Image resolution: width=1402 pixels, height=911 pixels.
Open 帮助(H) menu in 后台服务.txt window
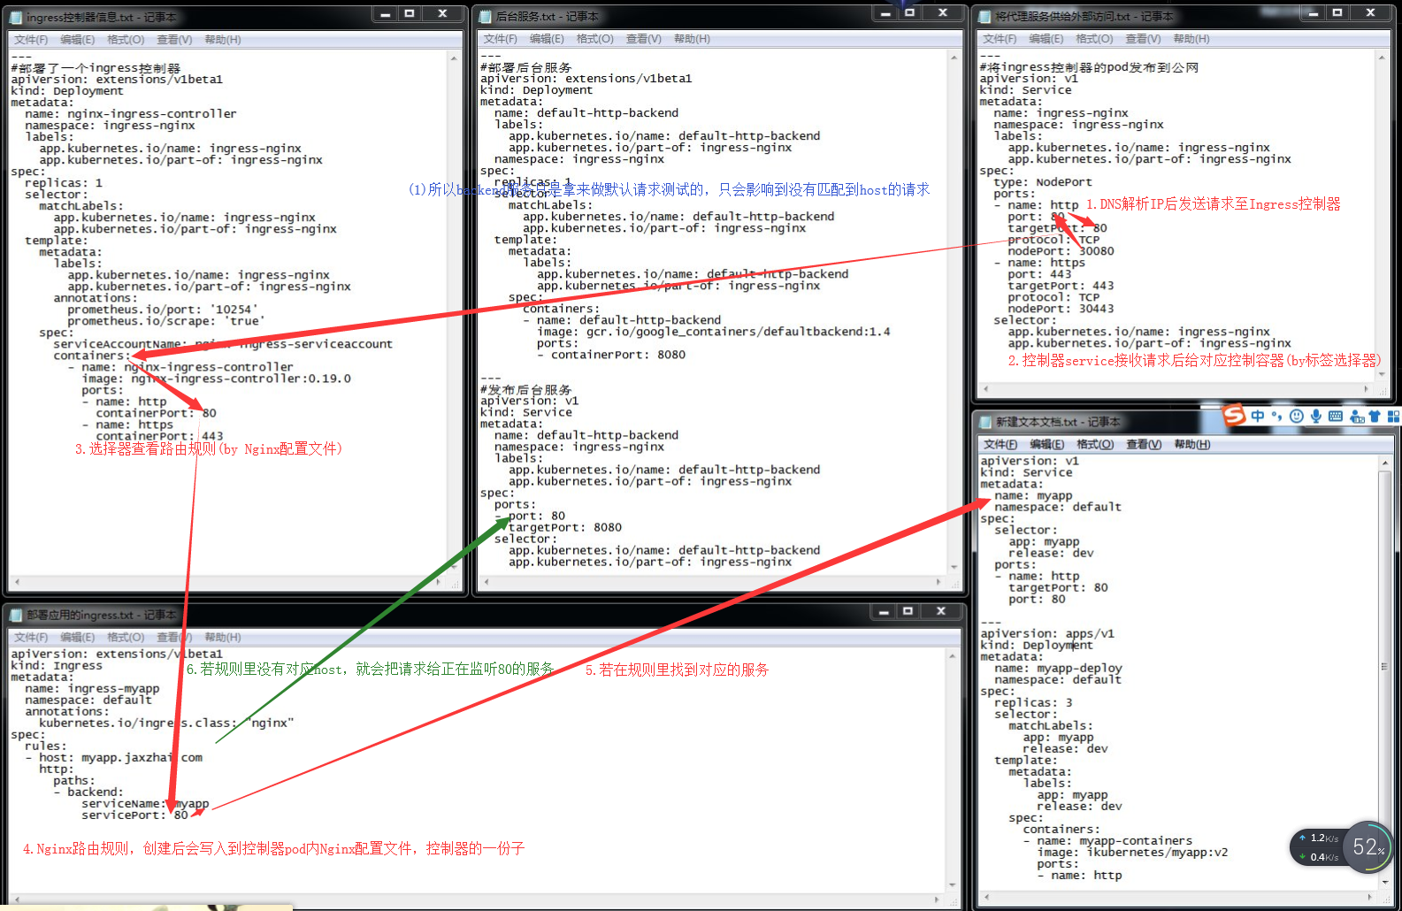[x=692, y=39]
